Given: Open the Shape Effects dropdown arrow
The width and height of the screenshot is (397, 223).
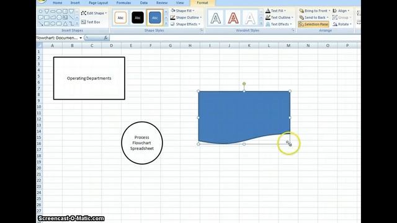Looking at the screenshot, I should 199,24.
